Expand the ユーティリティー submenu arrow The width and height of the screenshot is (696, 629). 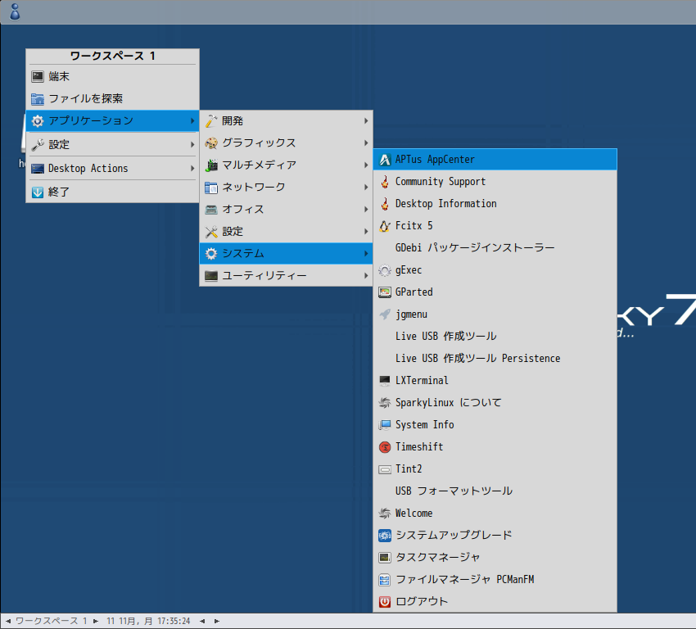(x=366, y=276)
